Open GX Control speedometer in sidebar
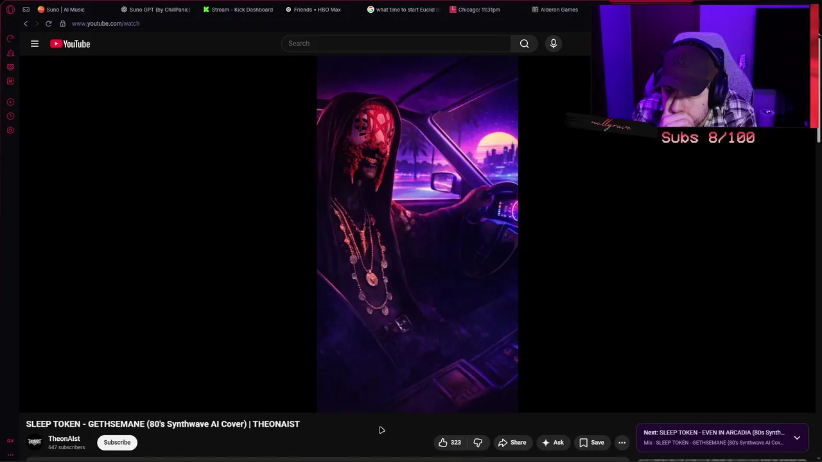This screenshot has height=462, width=822. coord(10,39)
